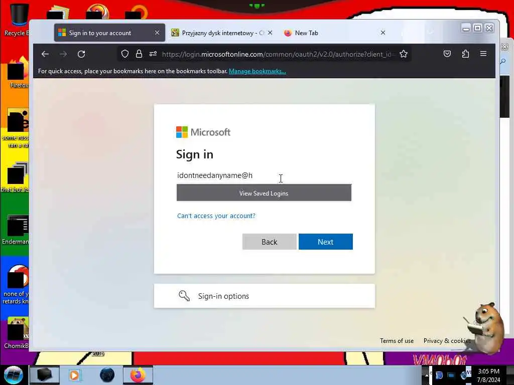Open the Enderman desktop icon
The height and width of the screenshot is (385, 514).
16,230
